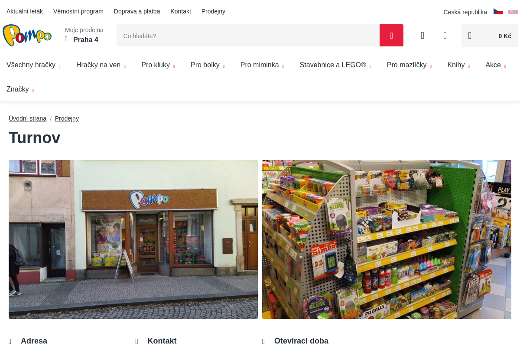Expand the Všechny hračky menu
The image size is (520, 347).
click(x=33, y=65)
